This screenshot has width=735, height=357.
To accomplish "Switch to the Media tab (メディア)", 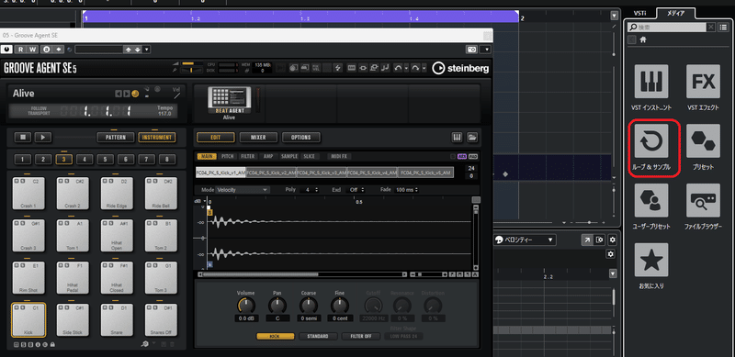I will (x=676, y=13).
